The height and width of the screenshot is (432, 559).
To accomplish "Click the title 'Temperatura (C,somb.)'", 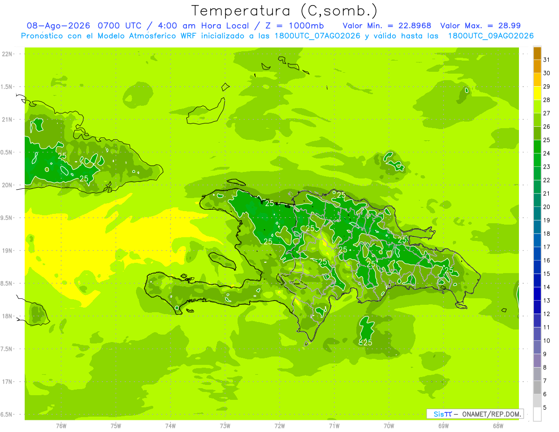I will tap(285, 10).
